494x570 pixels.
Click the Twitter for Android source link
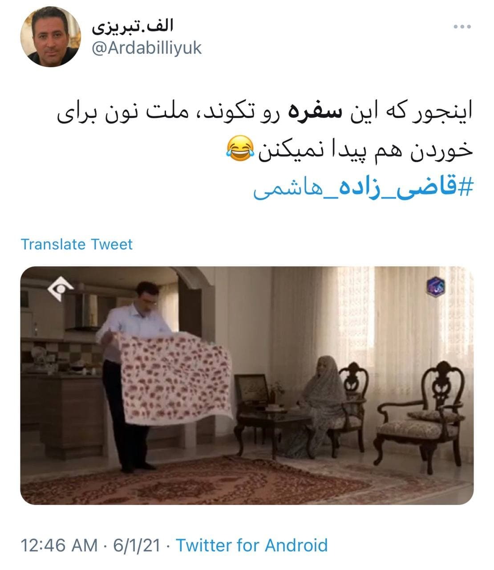coord(252,545)
